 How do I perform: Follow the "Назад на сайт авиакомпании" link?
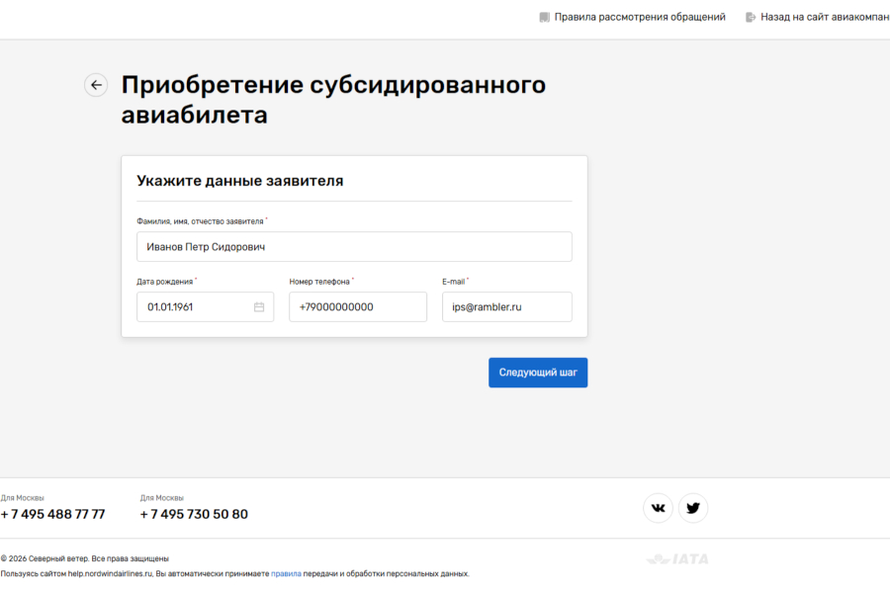[825, 17]
